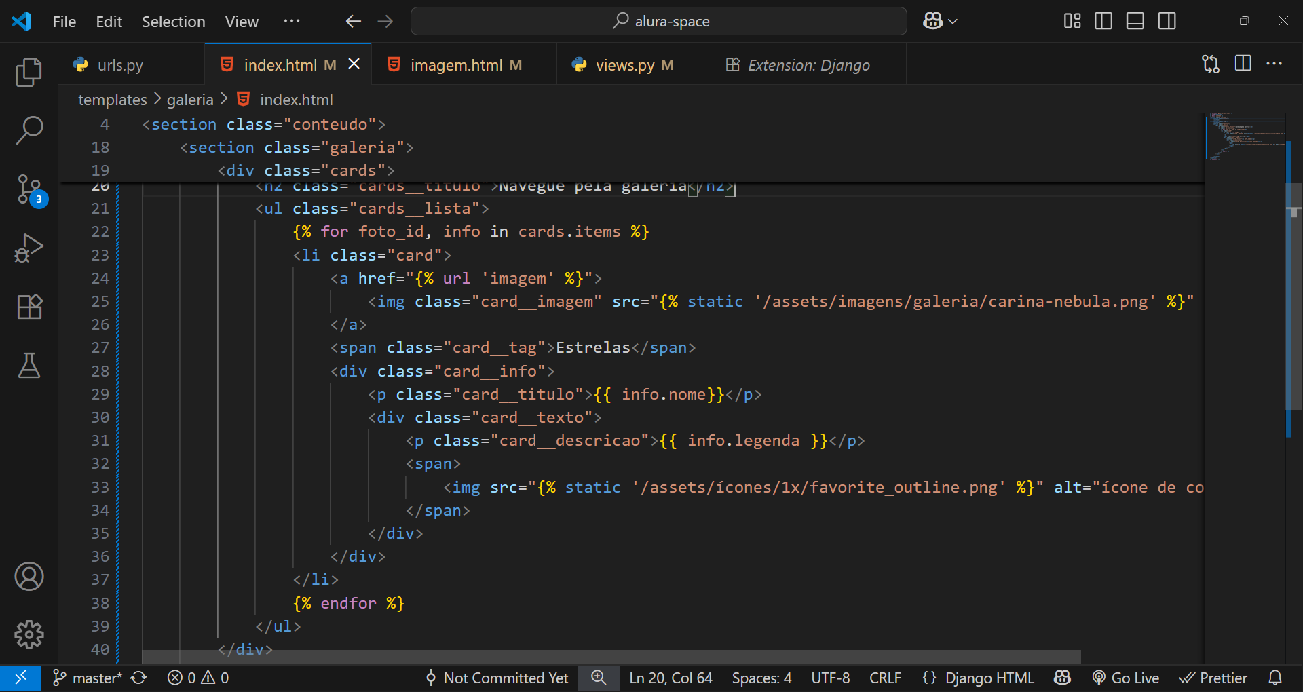Click the Prettier status item
The width and height of the screenshot is (1303, 692).
coord(1213,678)
